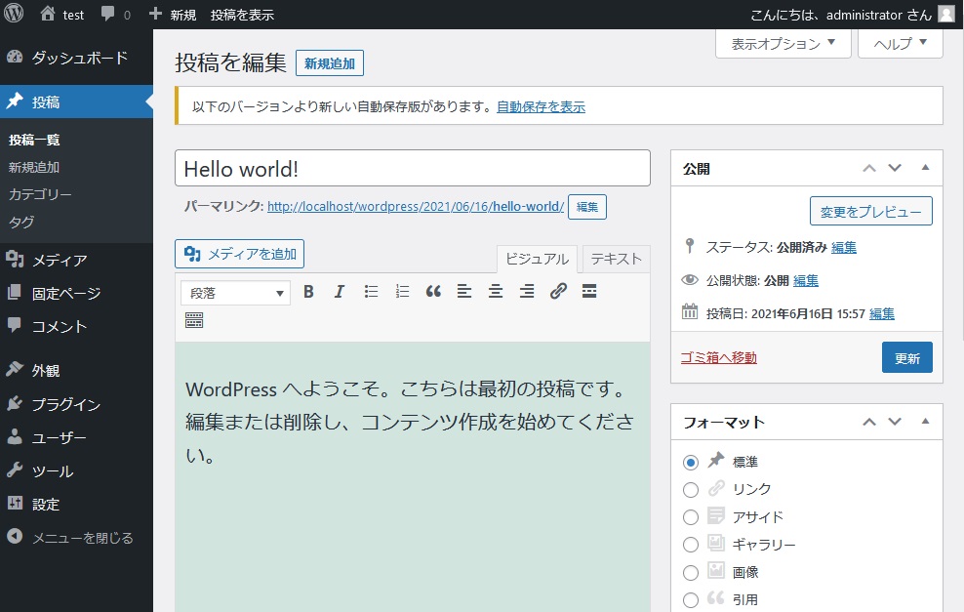The image size is (964, 612).
Task: Align text right
Action: coord(527,292)
